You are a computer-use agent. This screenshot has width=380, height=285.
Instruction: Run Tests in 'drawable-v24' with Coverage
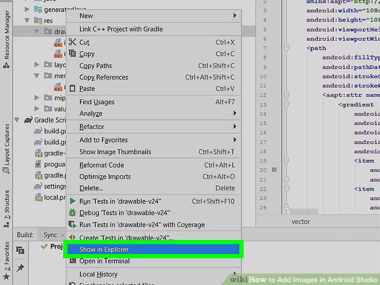pyautogui.click(x=153, y=225)
